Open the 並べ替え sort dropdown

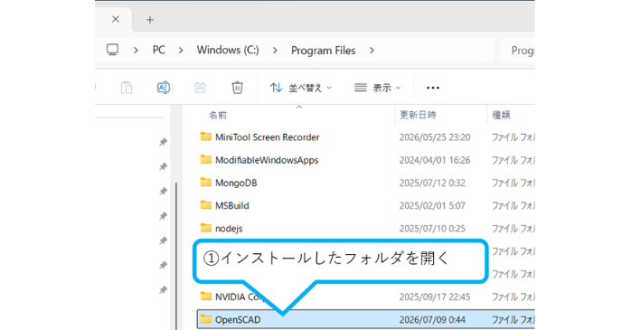301,88
